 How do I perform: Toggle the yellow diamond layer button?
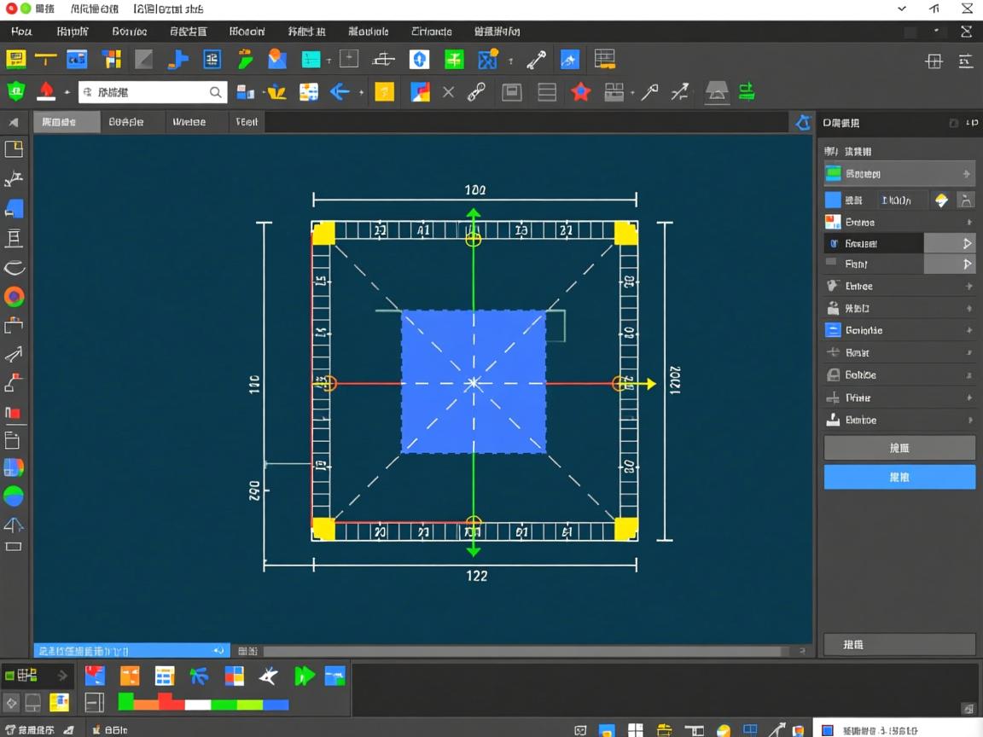click(x=941, y=200)
